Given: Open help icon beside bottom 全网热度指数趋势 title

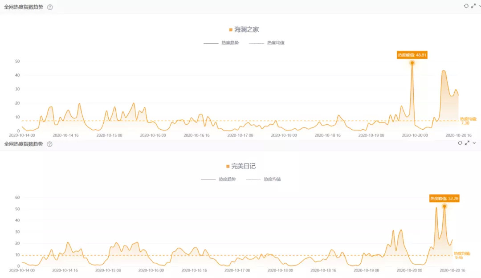Looking at the screenshot, I should pyautogui.click(x=50, y=144).
